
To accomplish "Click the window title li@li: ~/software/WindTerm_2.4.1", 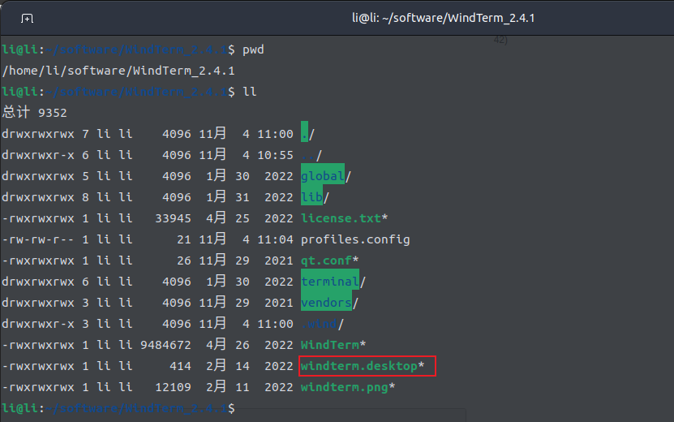I will pyautogui.click(x=443, y=18).
